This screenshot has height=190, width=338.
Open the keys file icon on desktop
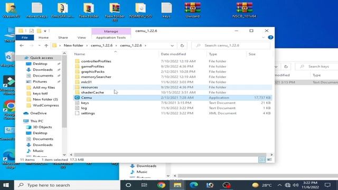click(166, 10)
